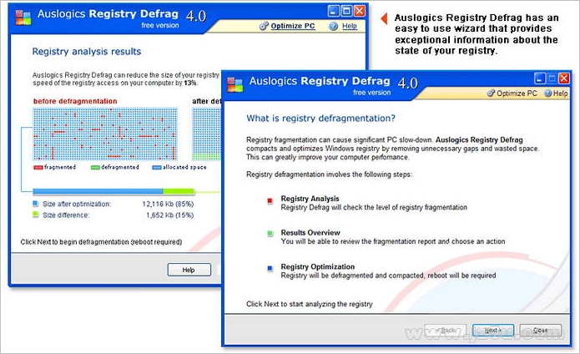
Task: Click '4.0' version number in back window
Action: click(196, 16)
